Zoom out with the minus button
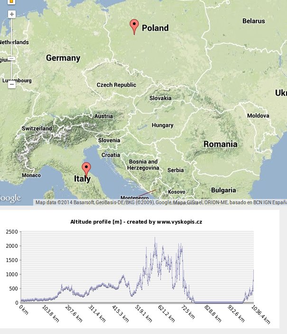The height and width of the screenshot is (334, 287). (12, 85)
